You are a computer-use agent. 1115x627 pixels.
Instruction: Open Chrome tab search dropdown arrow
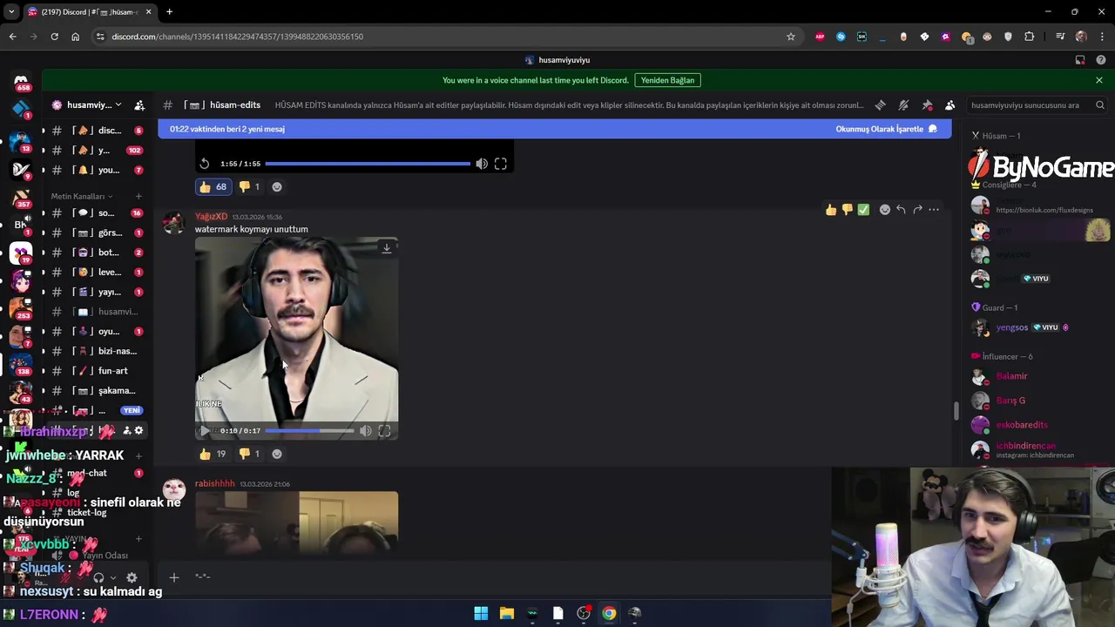point(11,12)
